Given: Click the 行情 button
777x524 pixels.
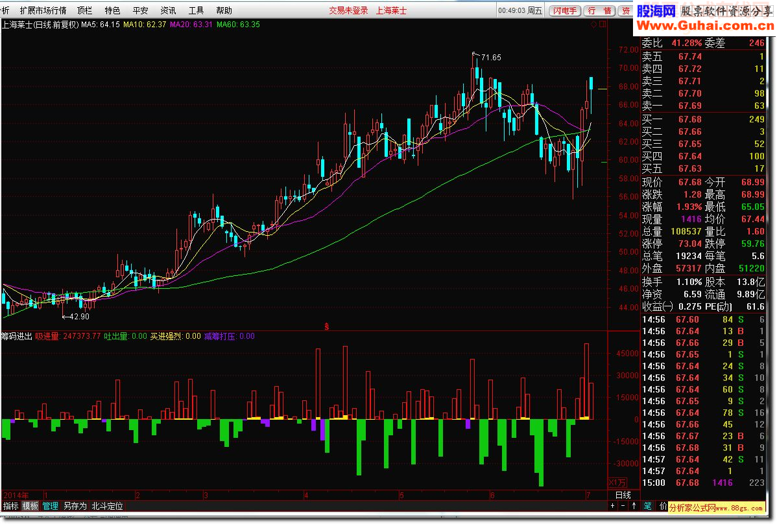Looking at the screenshot, I should [x=599, y=10].
